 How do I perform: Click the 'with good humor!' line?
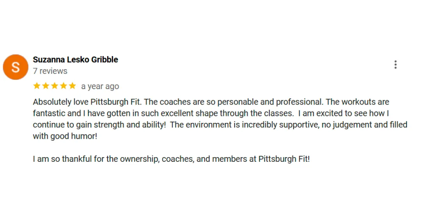tap(65, 136)
